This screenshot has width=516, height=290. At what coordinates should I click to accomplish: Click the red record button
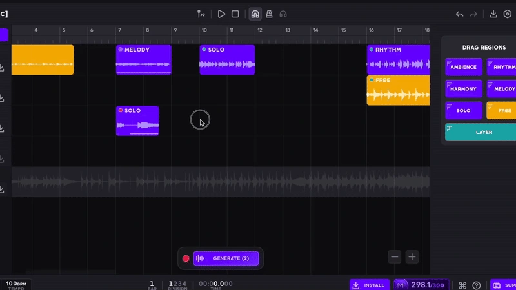pos(186,258)
